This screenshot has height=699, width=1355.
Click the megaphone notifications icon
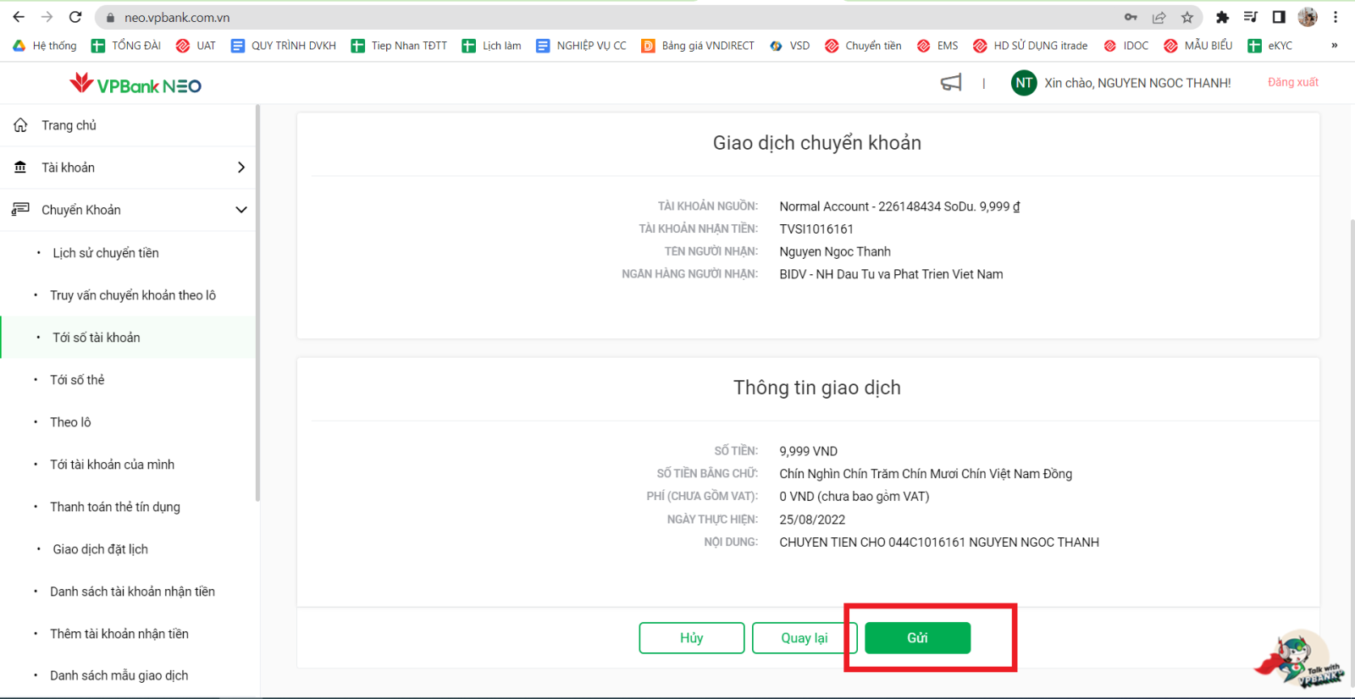click(951, 83)
